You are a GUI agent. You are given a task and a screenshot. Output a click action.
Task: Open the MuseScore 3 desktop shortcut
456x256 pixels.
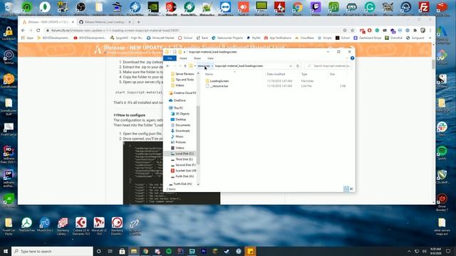[45, 225]
